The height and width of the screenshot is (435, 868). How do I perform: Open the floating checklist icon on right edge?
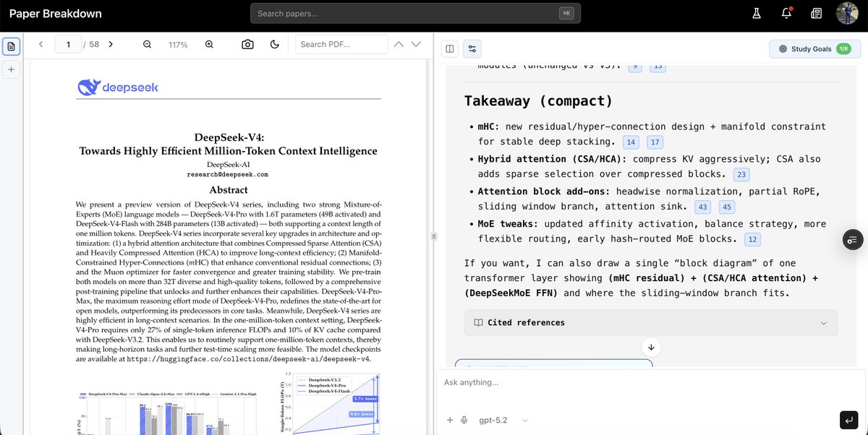click(x=852, y=240)
